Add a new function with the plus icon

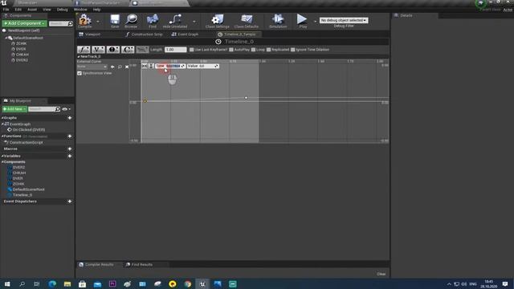click(70, 136)
